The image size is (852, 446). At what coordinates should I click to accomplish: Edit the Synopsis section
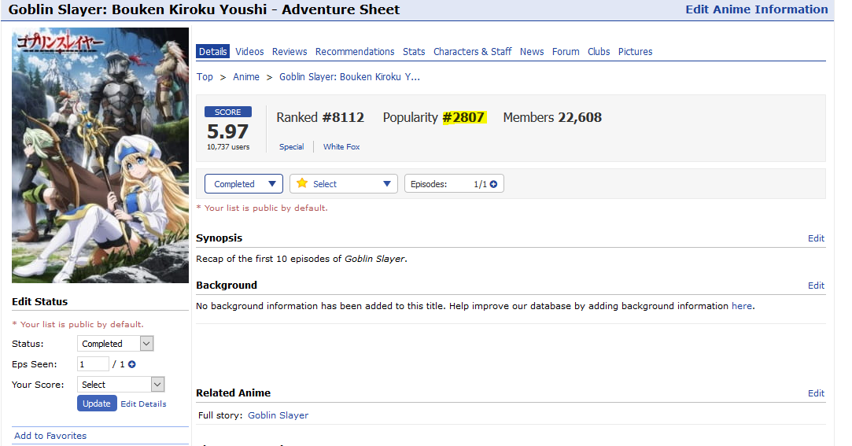click(816, 238)
